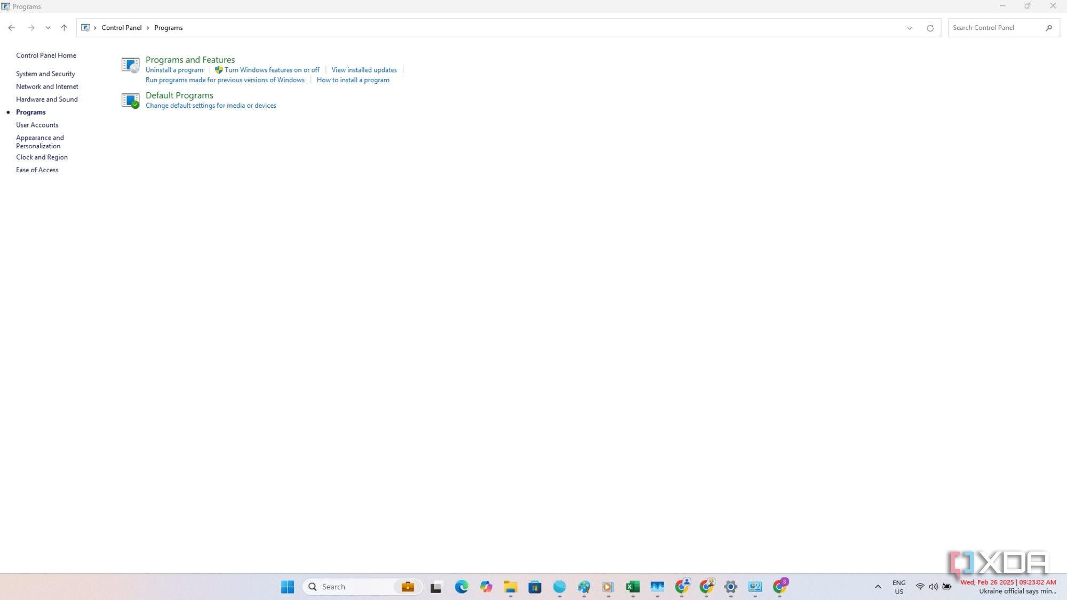Open the Windows Start button

click(288, 587)
